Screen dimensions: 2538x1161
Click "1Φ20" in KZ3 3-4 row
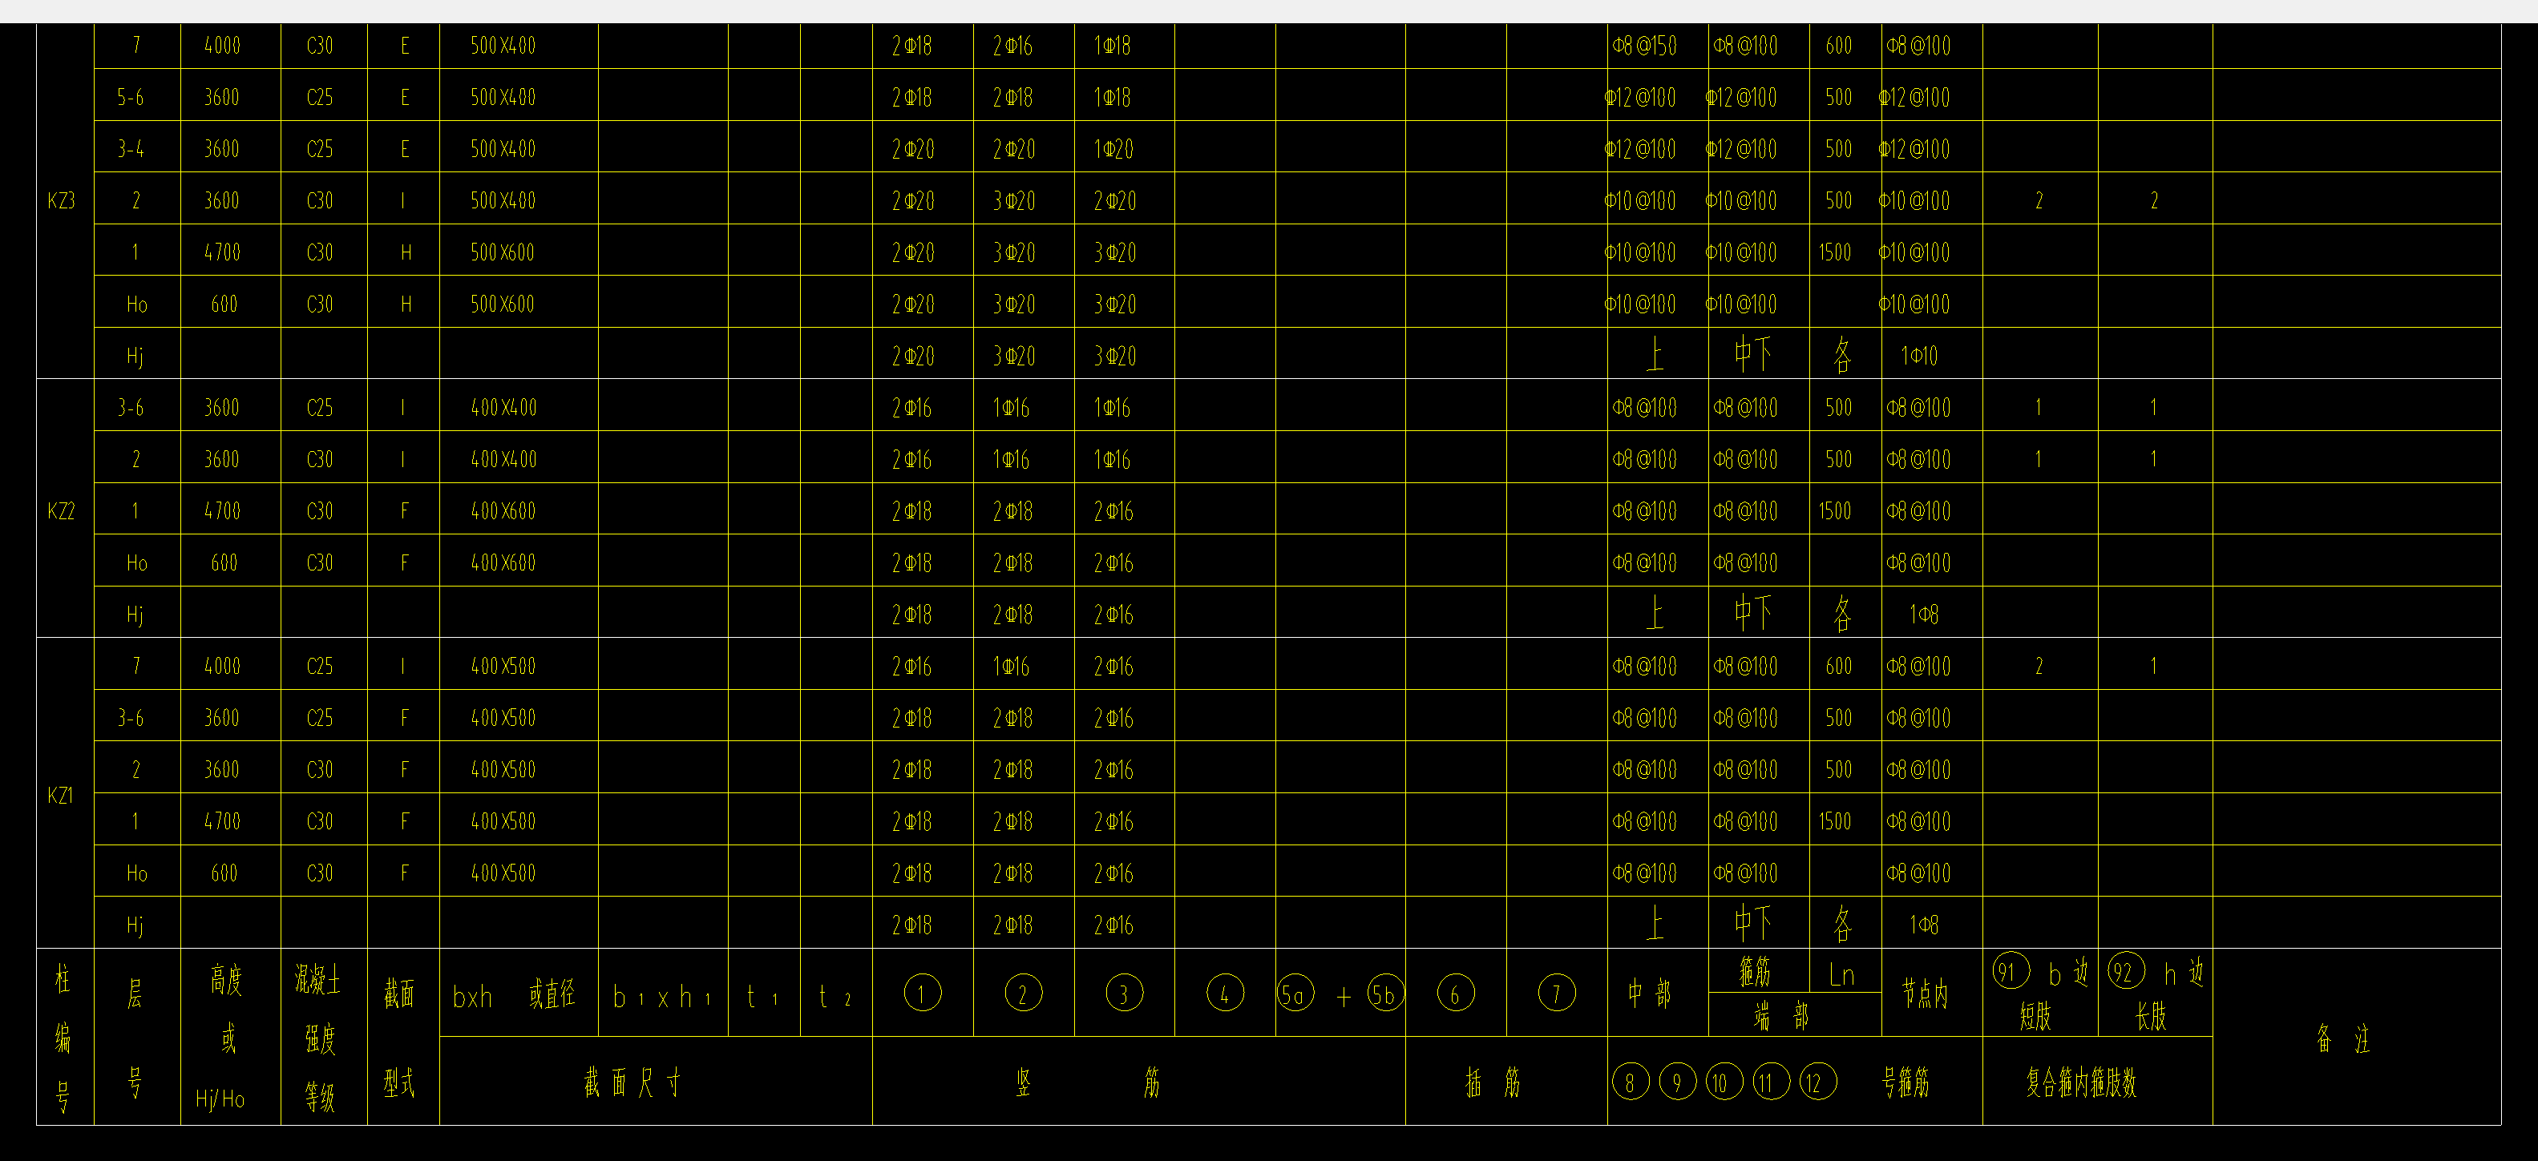pos(1113,149)
